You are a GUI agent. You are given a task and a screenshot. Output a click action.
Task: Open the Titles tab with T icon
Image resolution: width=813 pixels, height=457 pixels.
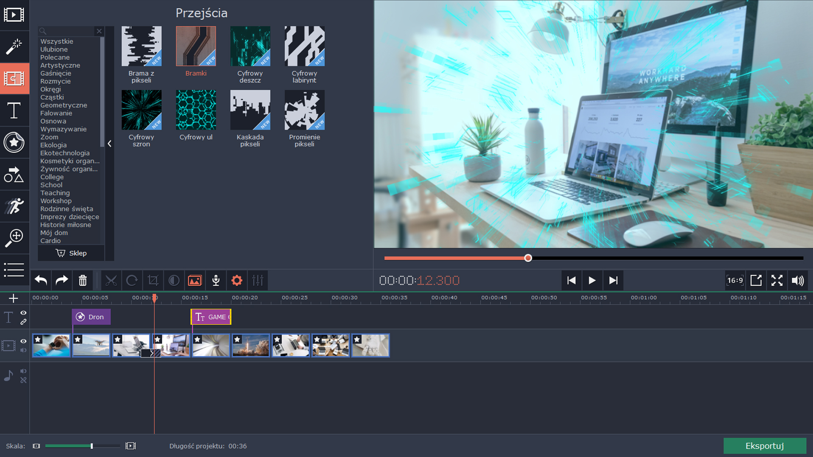click(14, 110)
